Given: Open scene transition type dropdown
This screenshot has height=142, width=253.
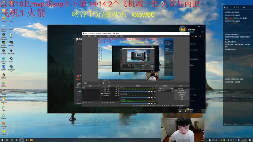Looking at the screenshot, I should click(x=165, y=88).
